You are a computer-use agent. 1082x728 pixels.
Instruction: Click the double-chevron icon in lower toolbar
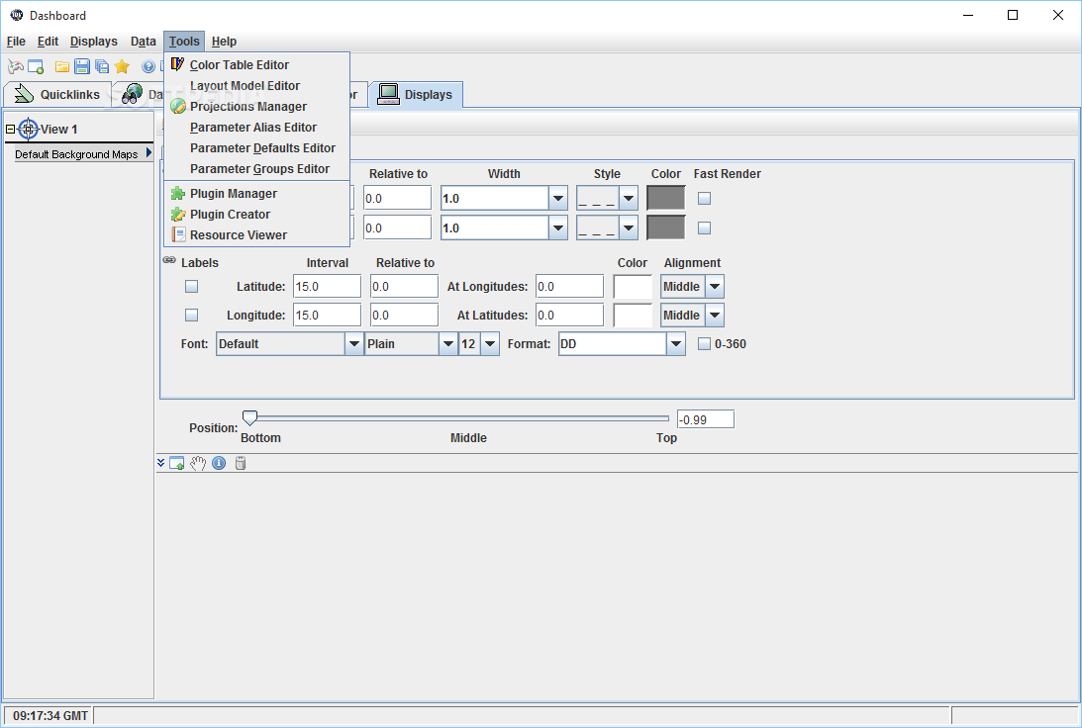pos(160,463)
